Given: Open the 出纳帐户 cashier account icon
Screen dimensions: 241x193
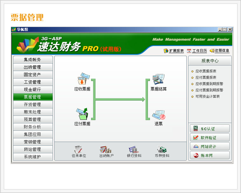Looking at the screenshot, I should [x=106, y=150].
